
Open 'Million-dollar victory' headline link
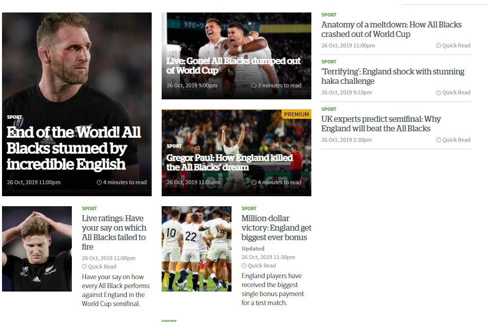tap(276, 228)
